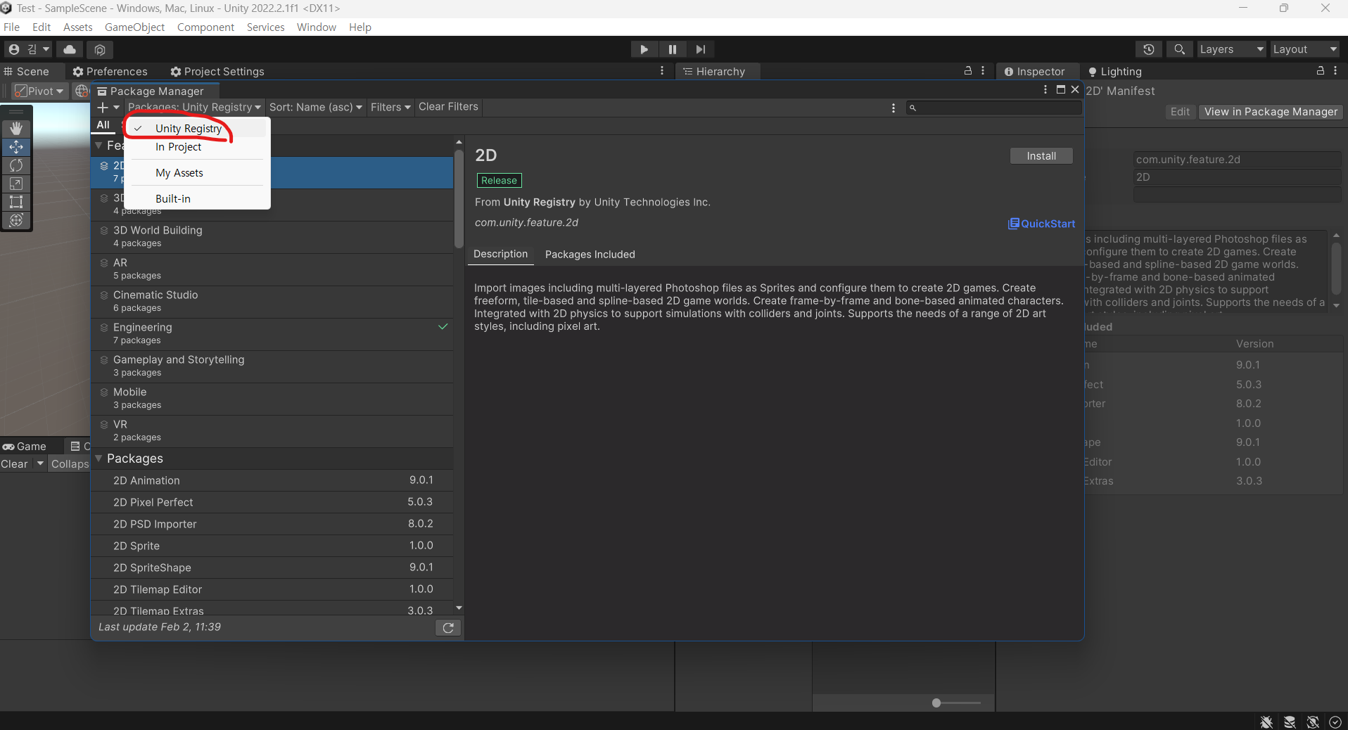Screen dimensions: 1348x730
Task: Open the QuickStart link
Action: 1042,224
